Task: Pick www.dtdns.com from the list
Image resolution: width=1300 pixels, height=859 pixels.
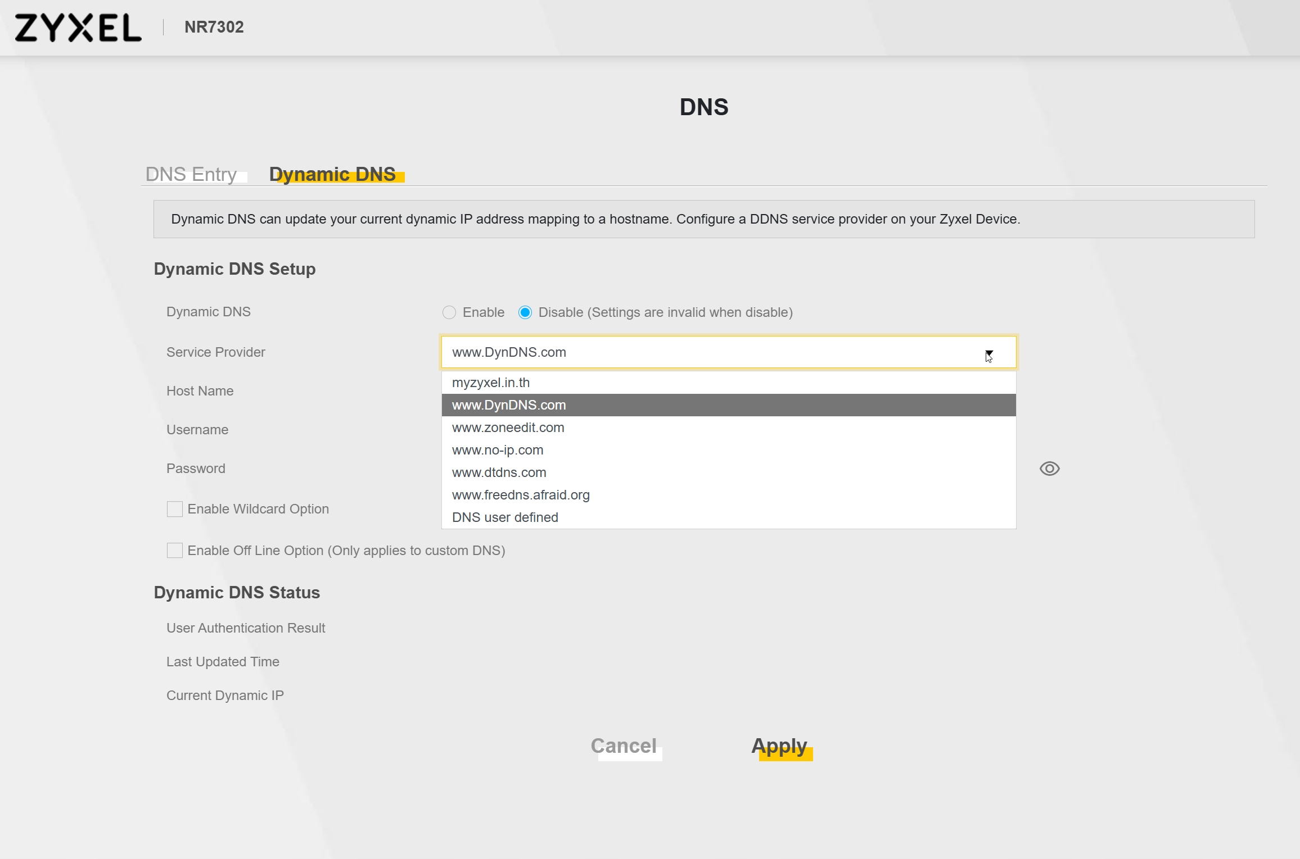Action: coord(499,472)
